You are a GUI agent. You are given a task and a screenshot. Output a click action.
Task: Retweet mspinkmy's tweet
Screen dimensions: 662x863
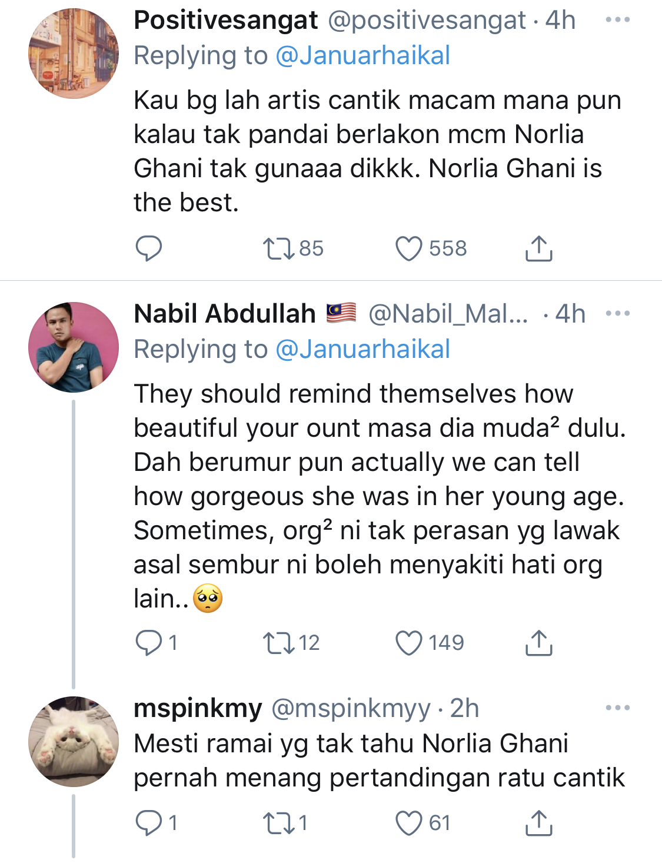point(279,822)
